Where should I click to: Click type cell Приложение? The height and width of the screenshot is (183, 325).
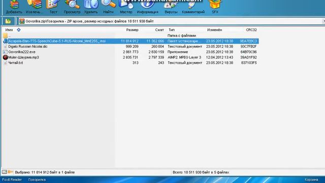pyautogui.click(x=178, y=52)
